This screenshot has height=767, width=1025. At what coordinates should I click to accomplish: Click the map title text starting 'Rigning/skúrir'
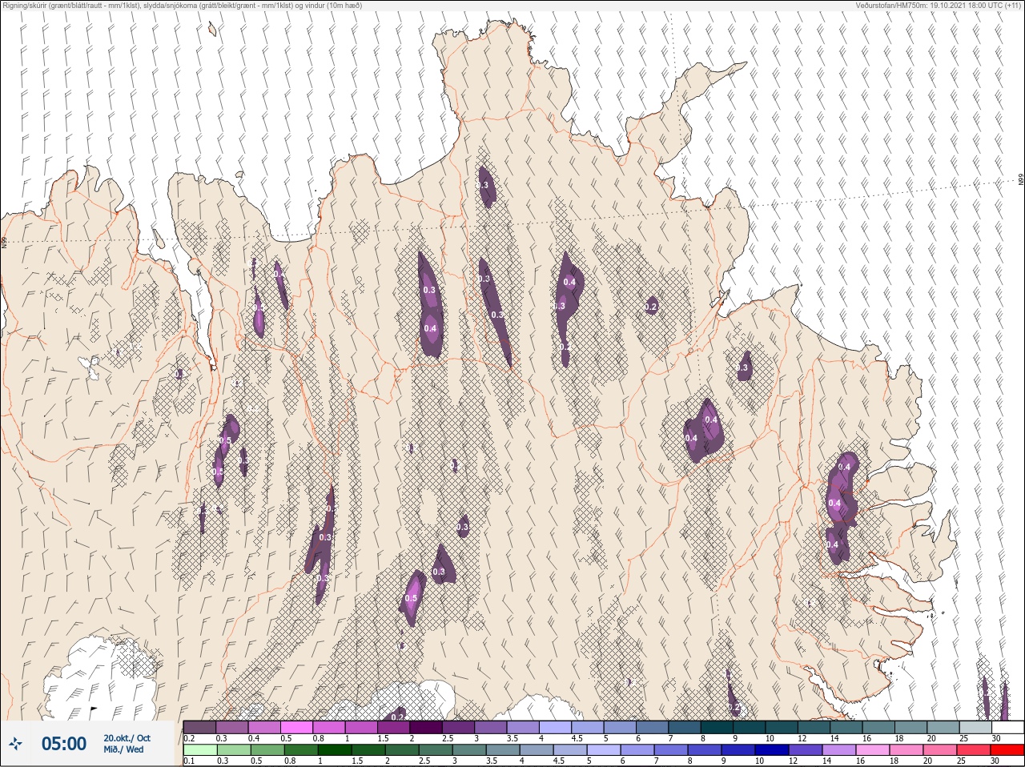[x=183, y=6]
